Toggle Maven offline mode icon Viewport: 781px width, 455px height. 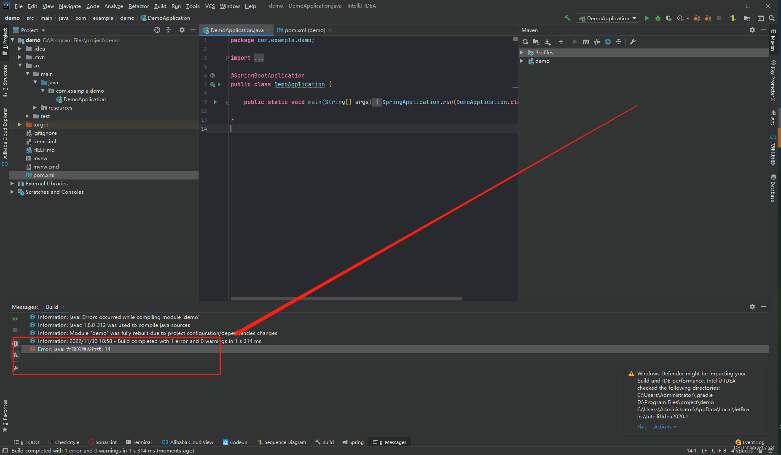coord(597,42)
